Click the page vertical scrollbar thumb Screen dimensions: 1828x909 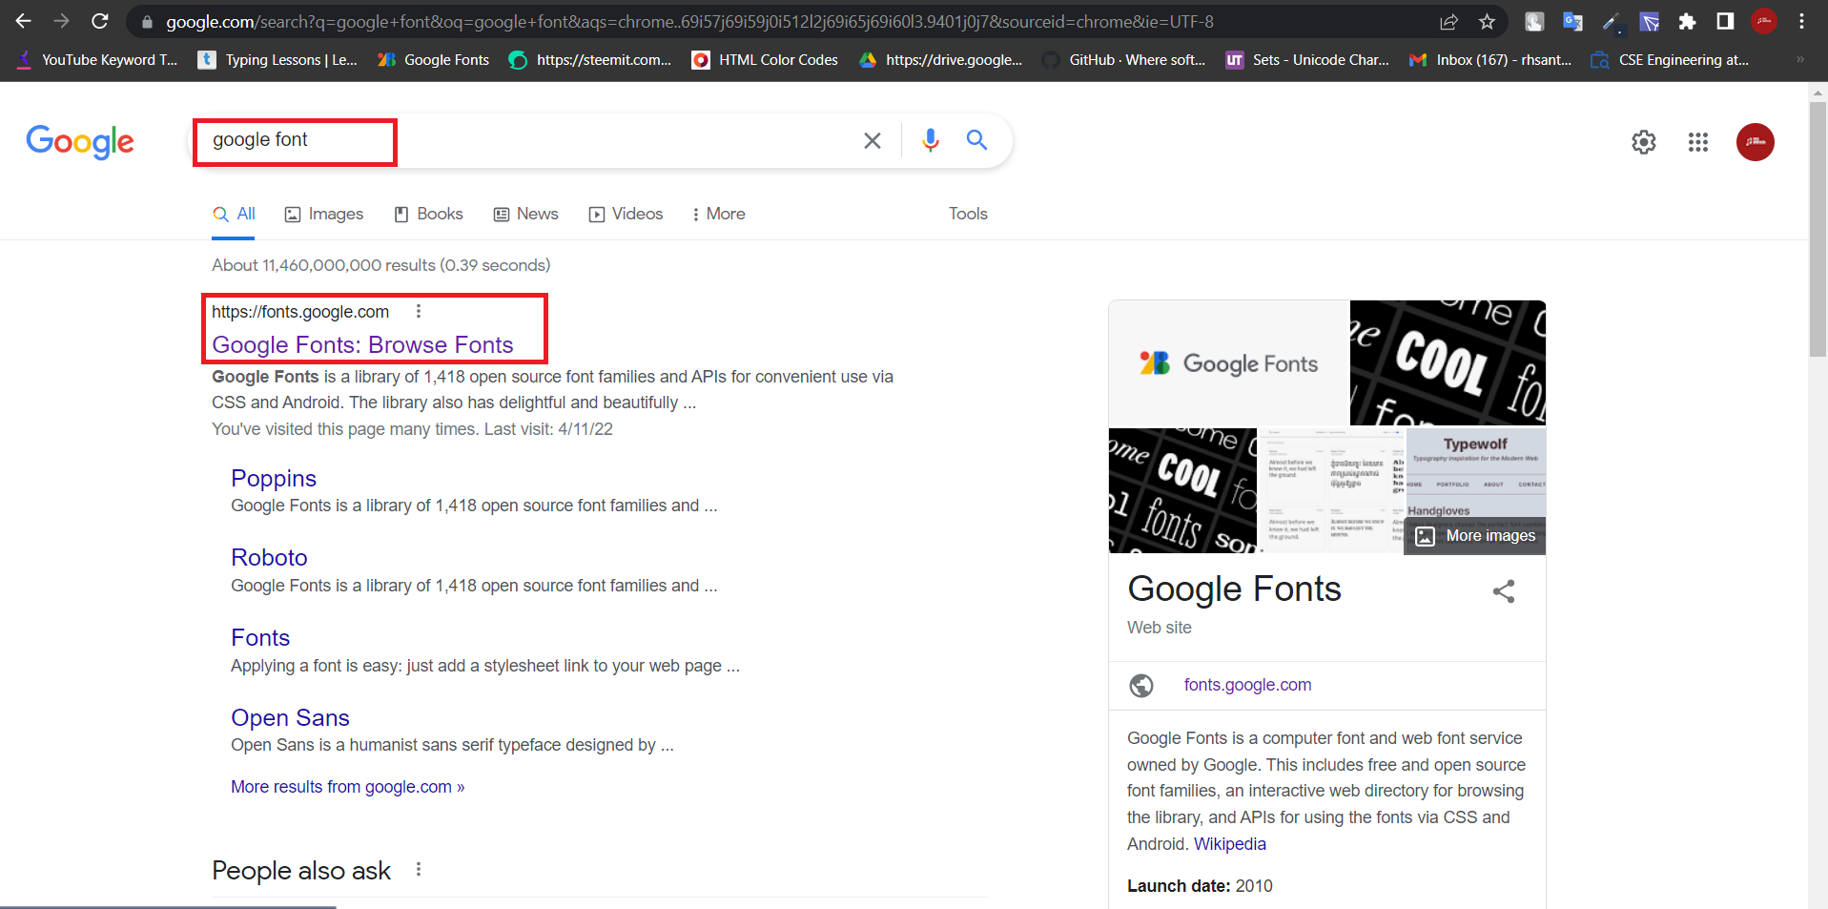[x=1818, y=229]
